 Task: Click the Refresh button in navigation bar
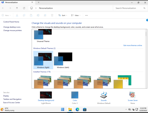pos(24,8)
